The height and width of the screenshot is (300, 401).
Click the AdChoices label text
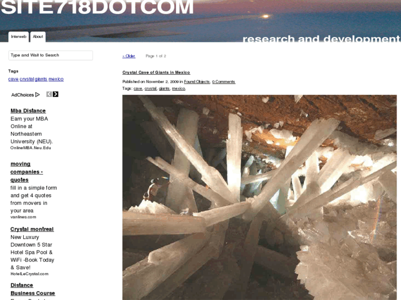pos(23,95)
